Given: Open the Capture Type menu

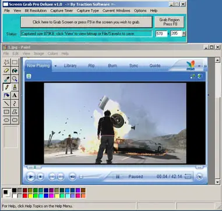Looking at the screenshot, I should 88,10.
